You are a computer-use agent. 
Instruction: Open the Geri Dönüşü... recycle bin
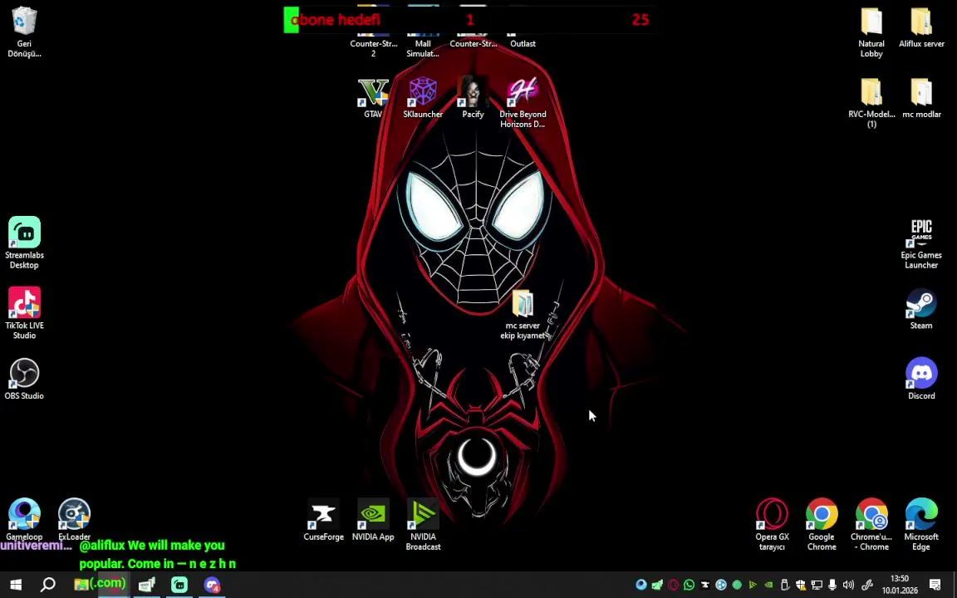24,31
